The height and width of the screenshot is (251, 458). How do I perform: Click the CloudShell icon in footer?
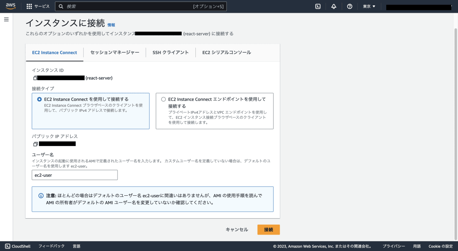tap(7, 246)
